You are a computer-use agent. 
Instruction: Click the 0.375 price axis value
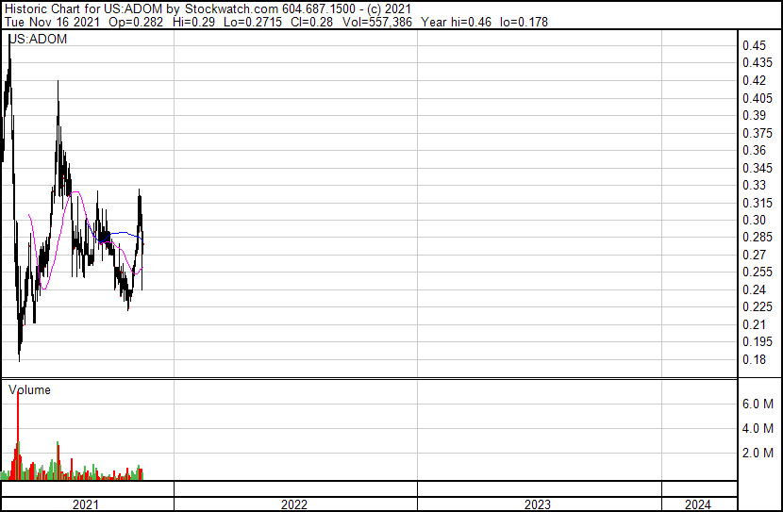pos(758,133)
